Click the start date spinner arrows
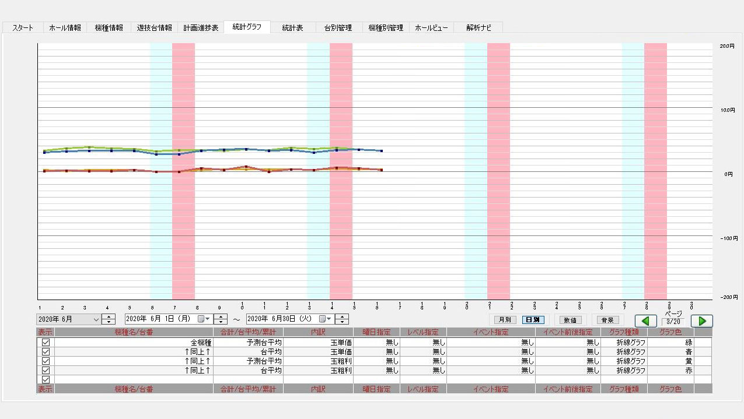This screenshot has height=419, width=744. coord(220,319)
